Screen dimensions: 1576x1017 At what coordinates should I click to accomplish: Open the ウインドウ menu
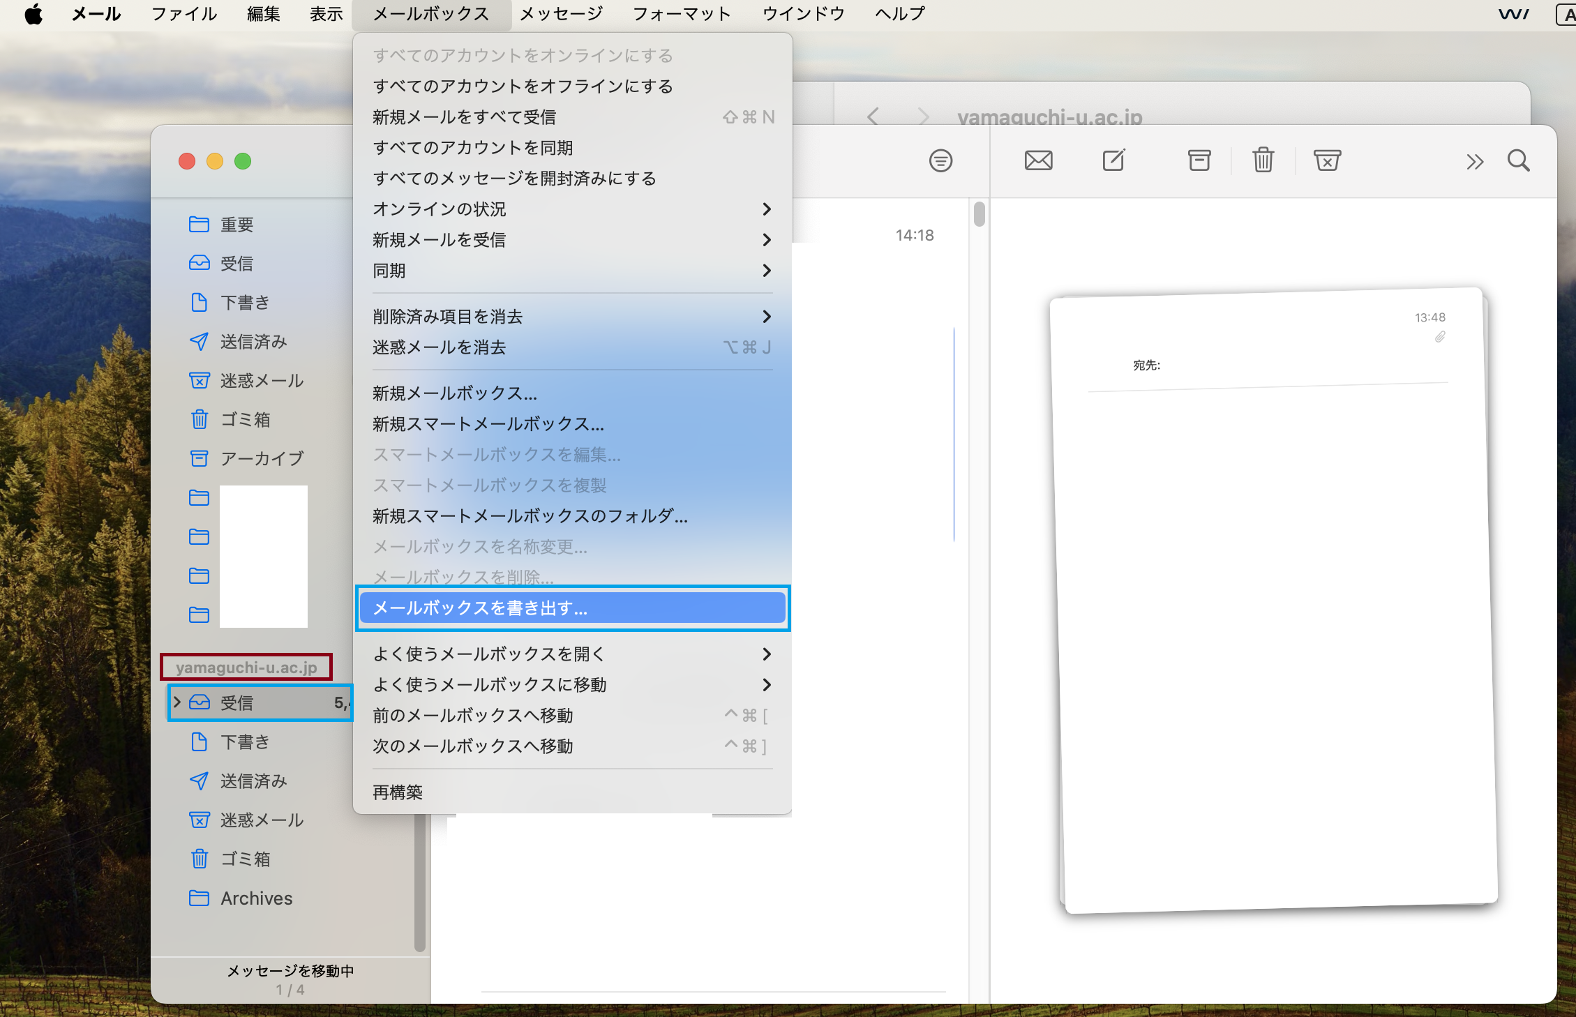[x=803, y=14]
